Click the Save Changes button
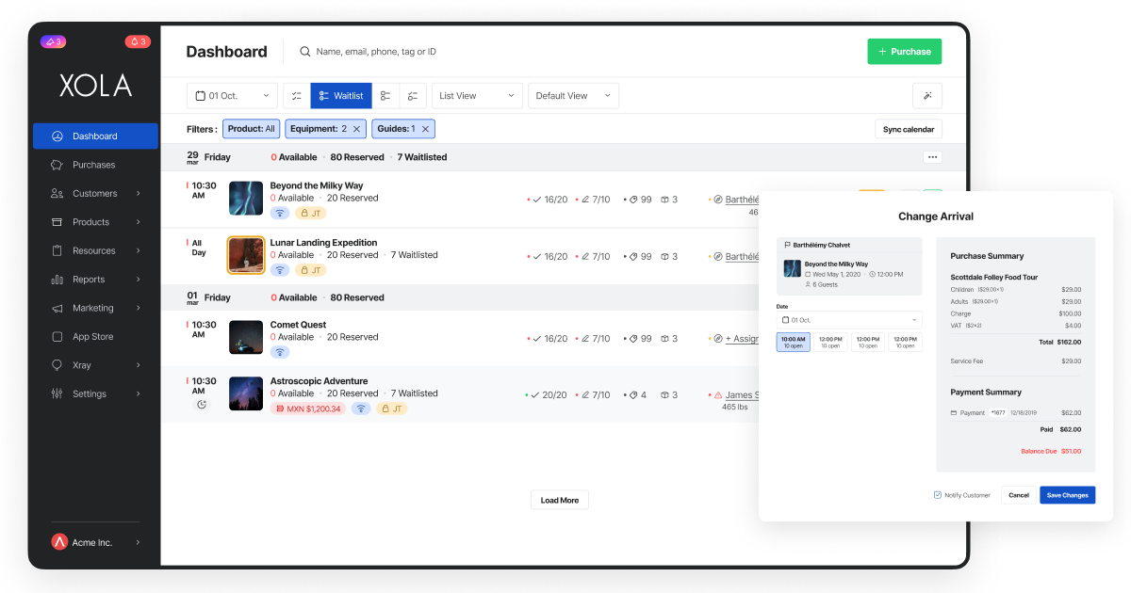Viewport: 1131px width, 593px height. (x=1068, y=495)
